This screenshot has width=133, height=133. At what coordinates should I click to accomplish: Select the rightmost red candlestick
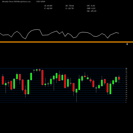coord(119,78)
